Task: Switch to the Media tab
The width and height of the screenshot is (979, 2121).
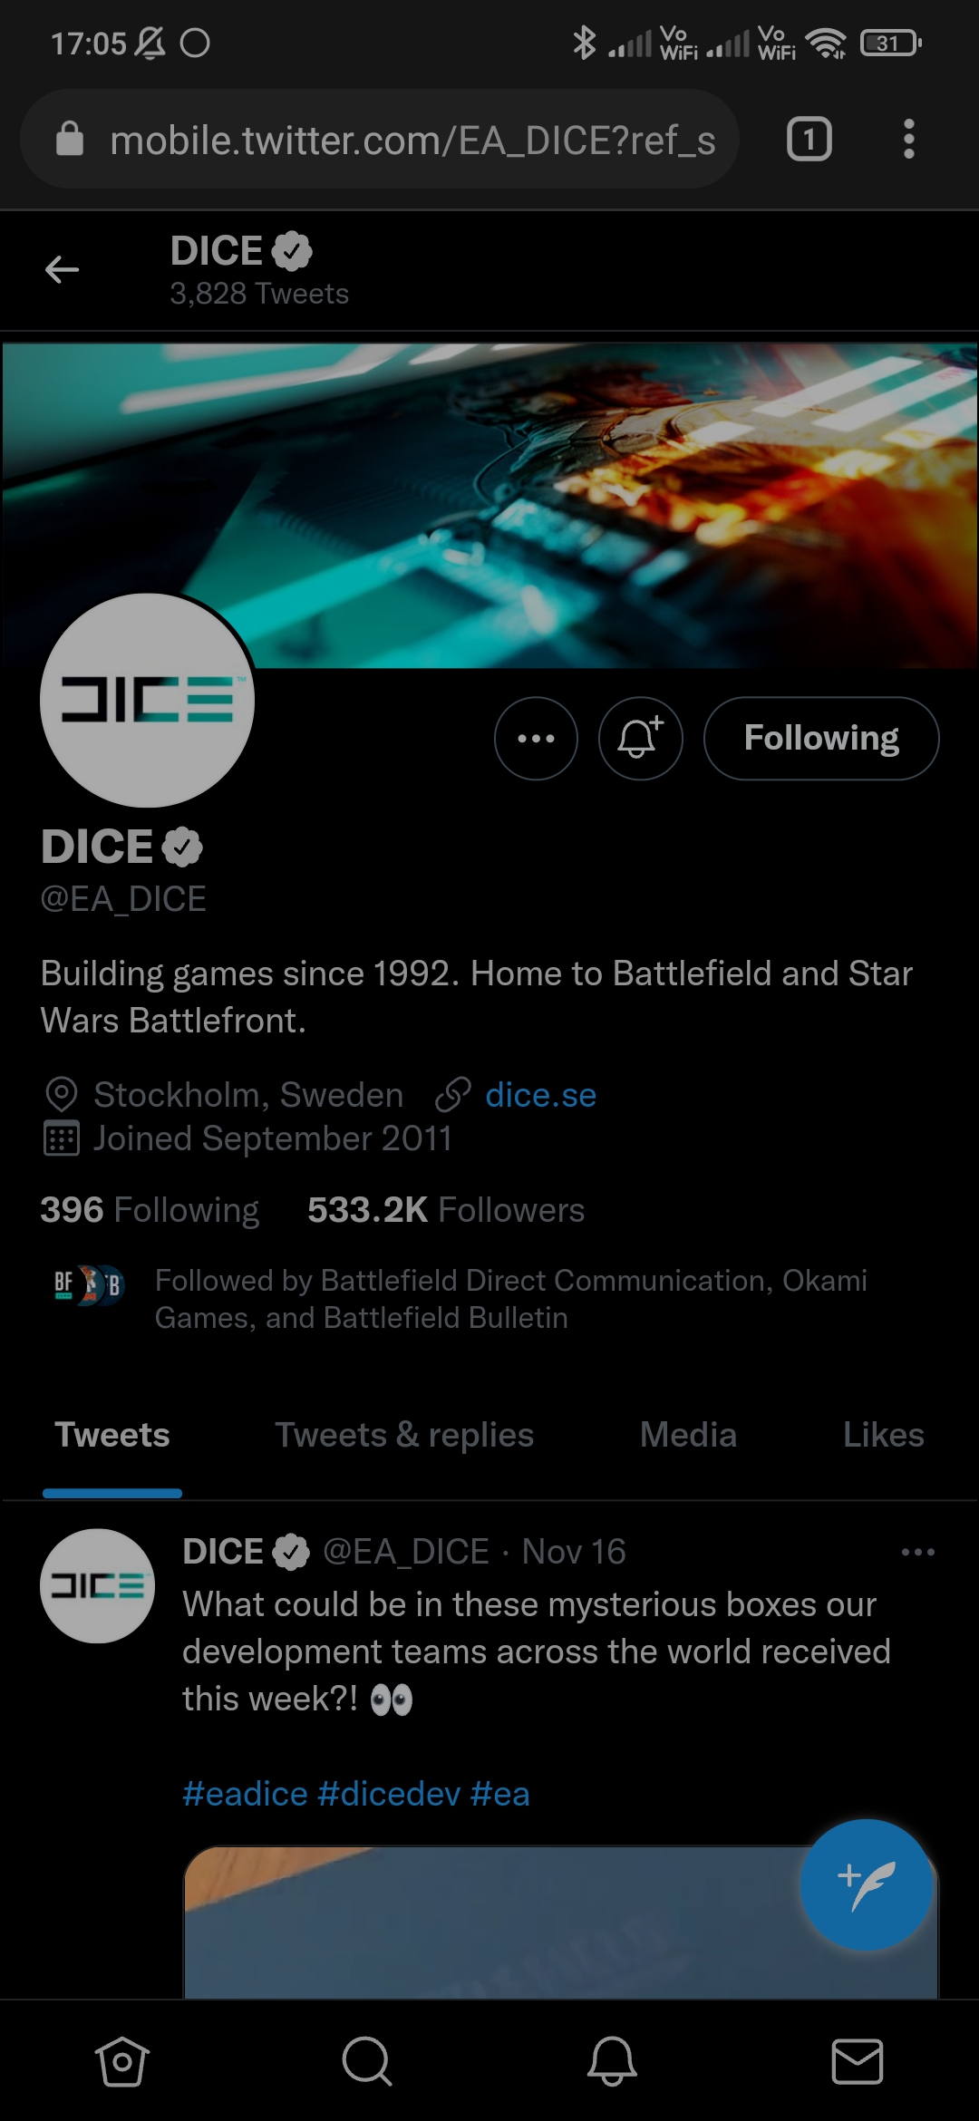Action: [x=688, y=1435]
